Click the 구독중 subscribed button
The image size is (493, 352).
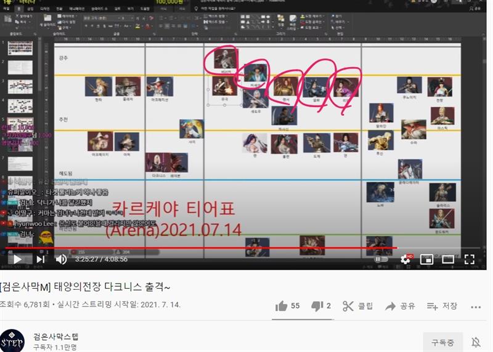pyautogui.click(x=442, y=342)
